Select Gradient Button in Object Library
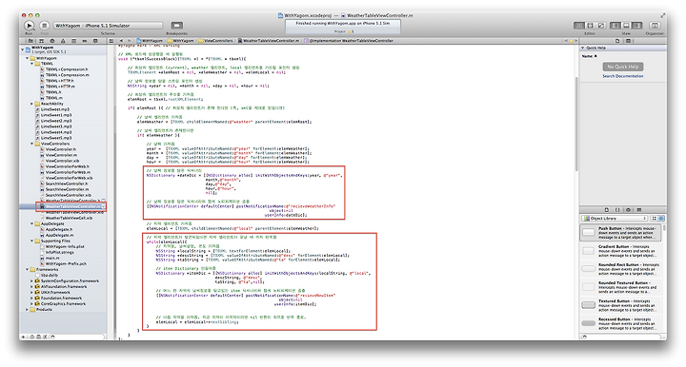Viewport: 686px width, 367px height. (621, 251)
